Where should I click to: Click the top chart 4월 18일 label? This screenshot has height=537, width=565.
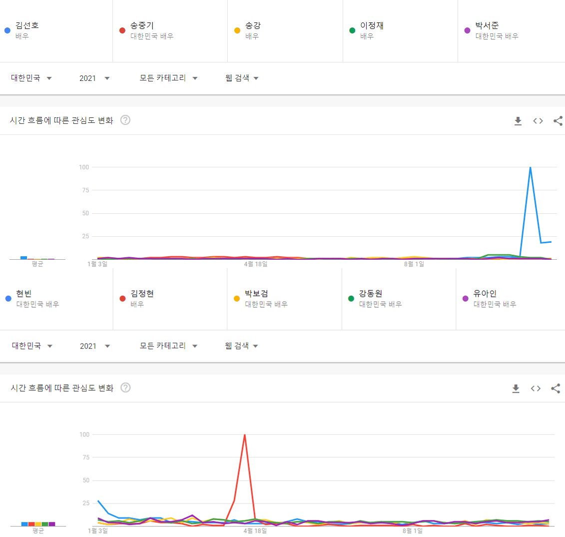[255, 264]
